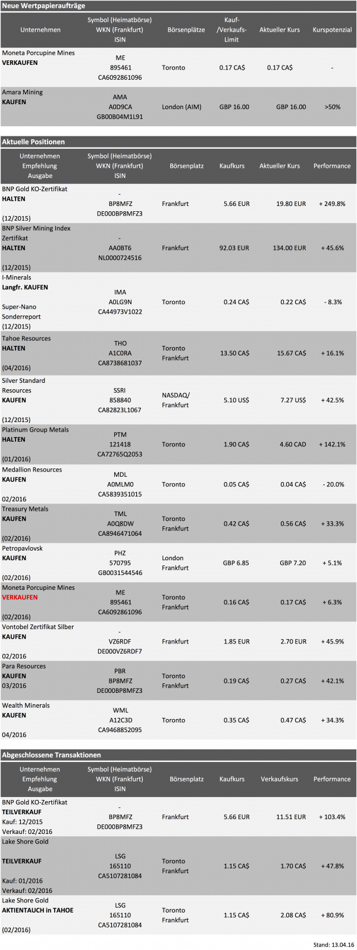
Task: Click the AKTIENTAUSCH in TAHOE label
Action: click(38, 910)
